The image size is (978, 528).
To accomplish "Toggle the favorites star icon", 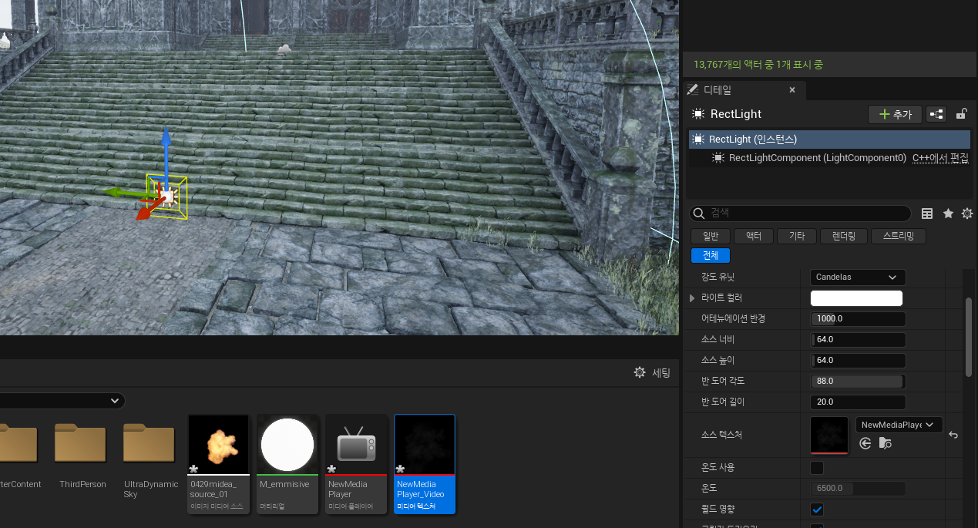I will point(948,214).
